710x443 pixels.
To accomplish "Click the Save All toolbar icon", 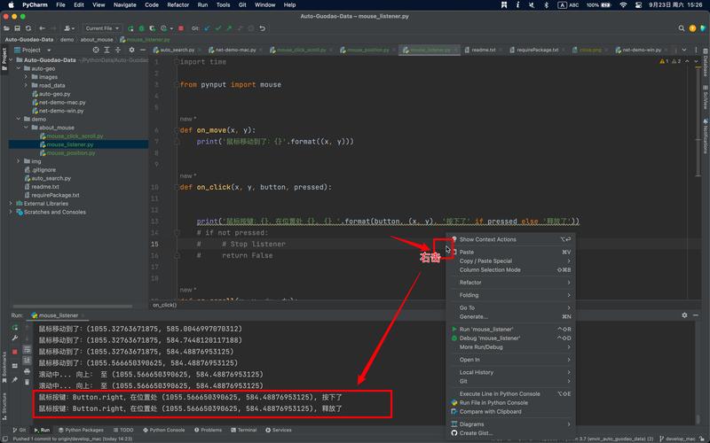I will 17,28.
